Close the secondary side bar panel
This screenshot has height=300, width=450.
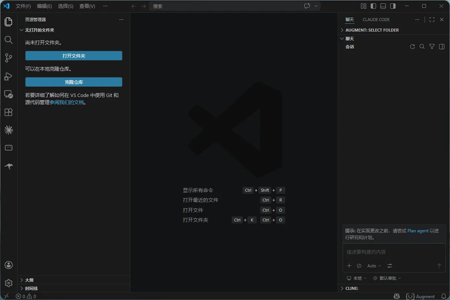click(x=442, y=20)
